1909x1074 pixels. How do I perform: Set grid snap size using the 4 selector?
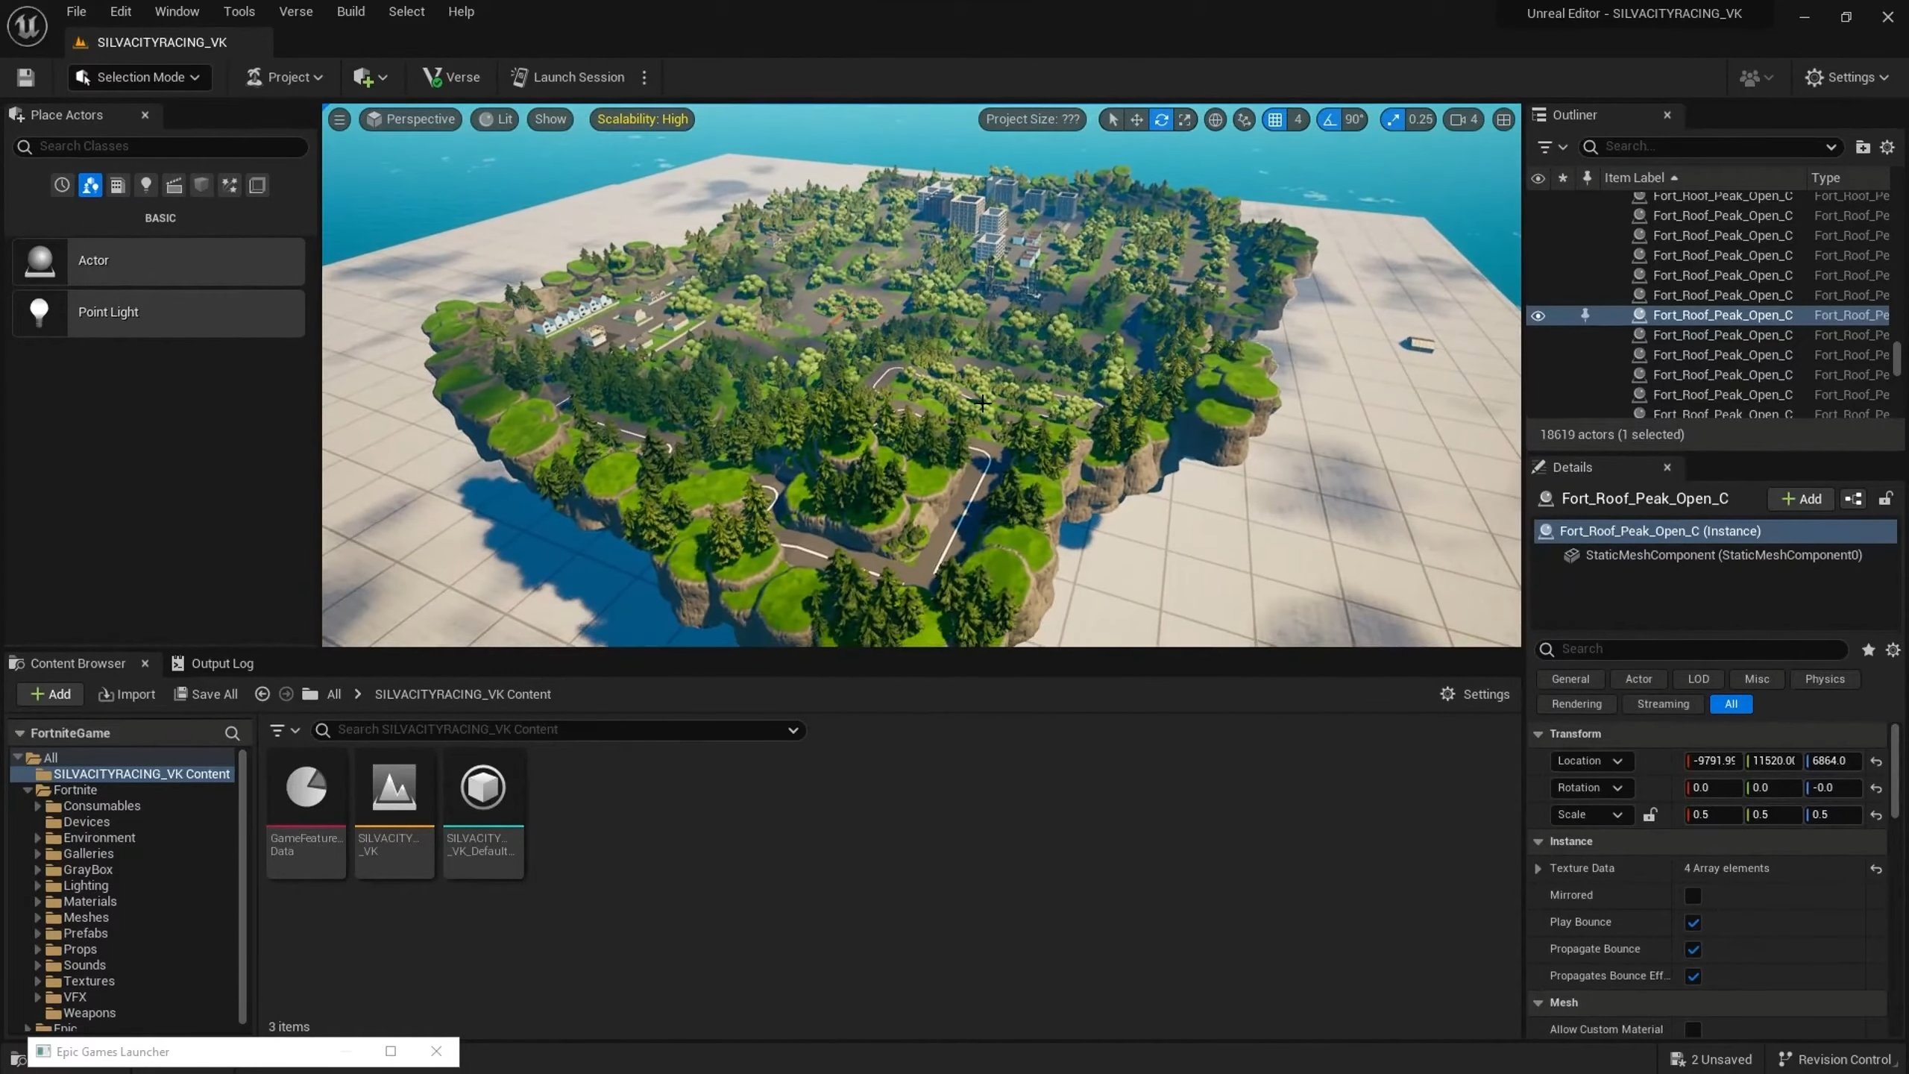click(x=1299, y=119)
